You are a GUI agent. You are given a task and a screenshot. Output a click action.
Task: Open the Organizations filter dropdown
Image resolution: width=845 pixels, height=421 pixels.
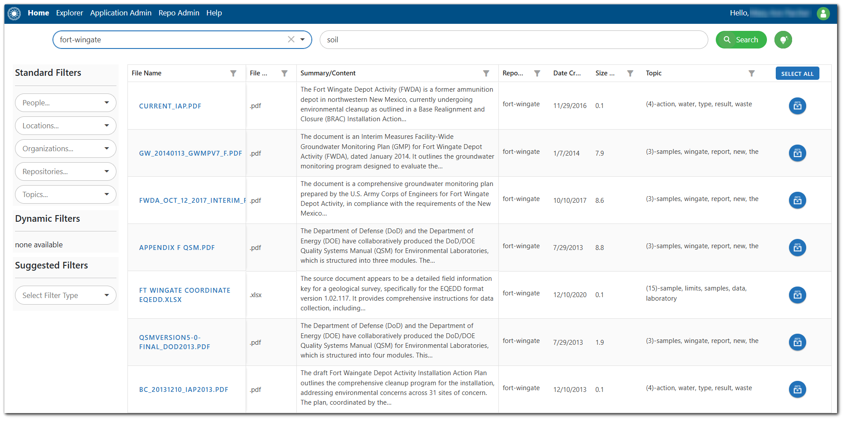66,149
